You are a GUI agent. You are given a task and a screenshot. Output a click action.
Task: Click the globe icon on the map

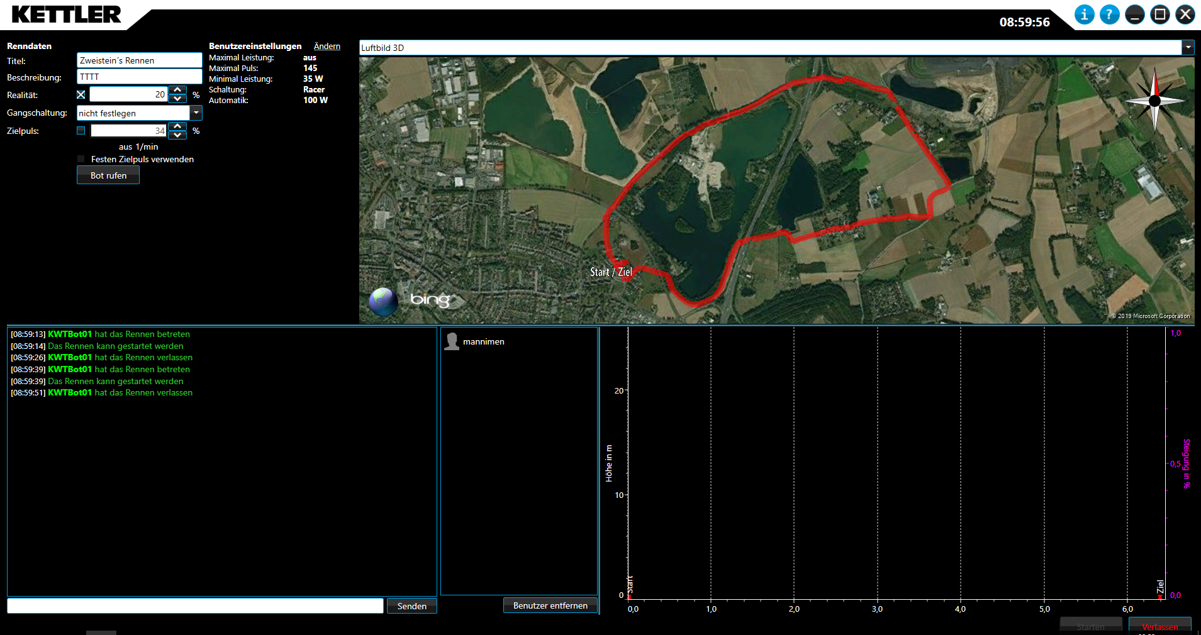(x=383, y=302)
